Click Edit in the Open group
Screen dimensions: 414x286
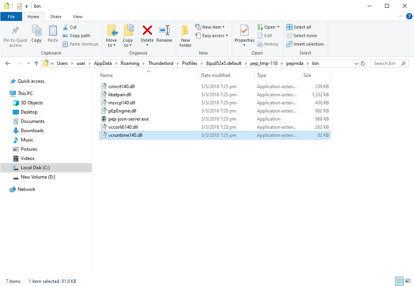point(265,36)
